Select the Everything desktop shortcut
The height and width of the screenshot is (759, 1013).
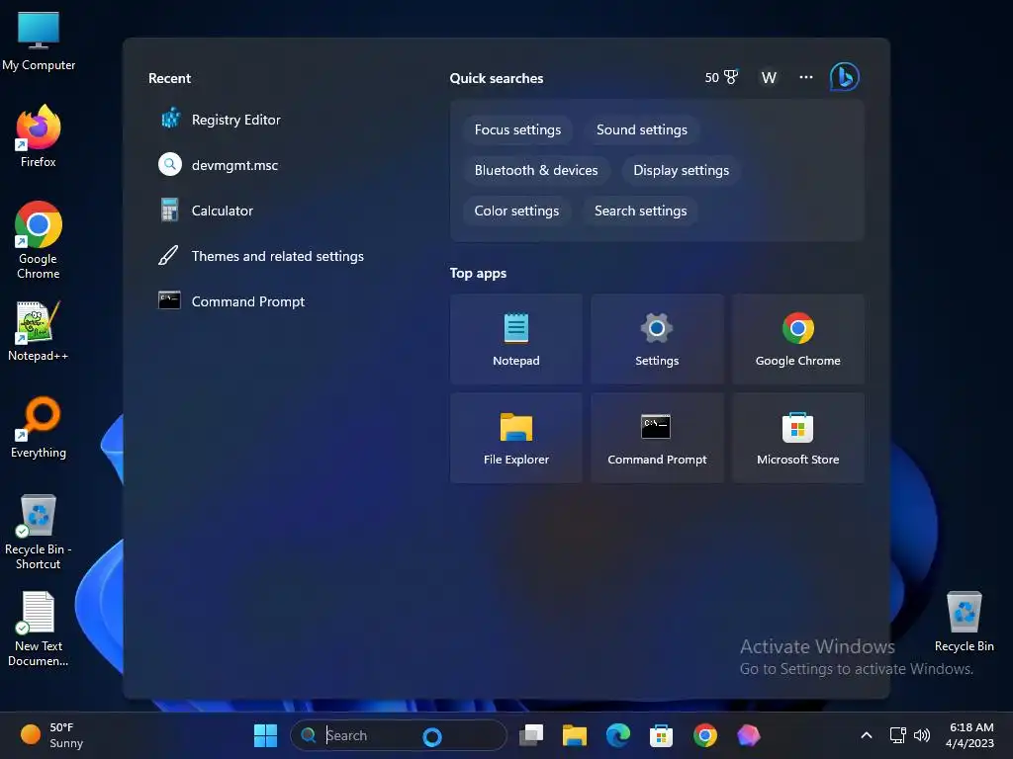click(39, 427)
